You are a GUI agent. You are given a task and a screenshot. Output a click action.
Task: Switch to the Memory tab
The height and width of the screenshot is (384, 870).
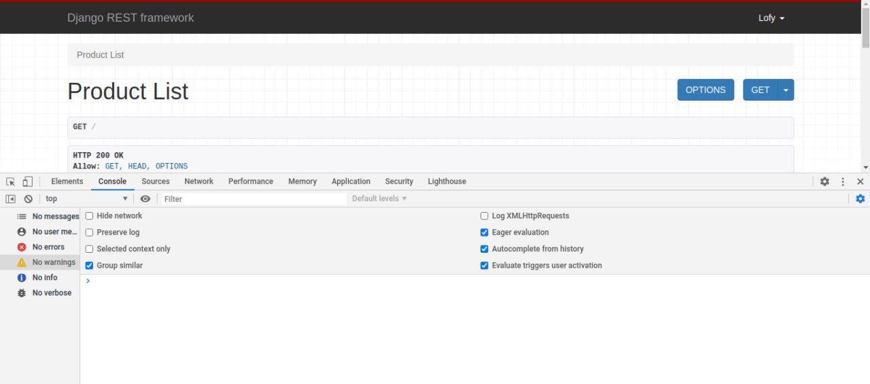click(302, 181)
